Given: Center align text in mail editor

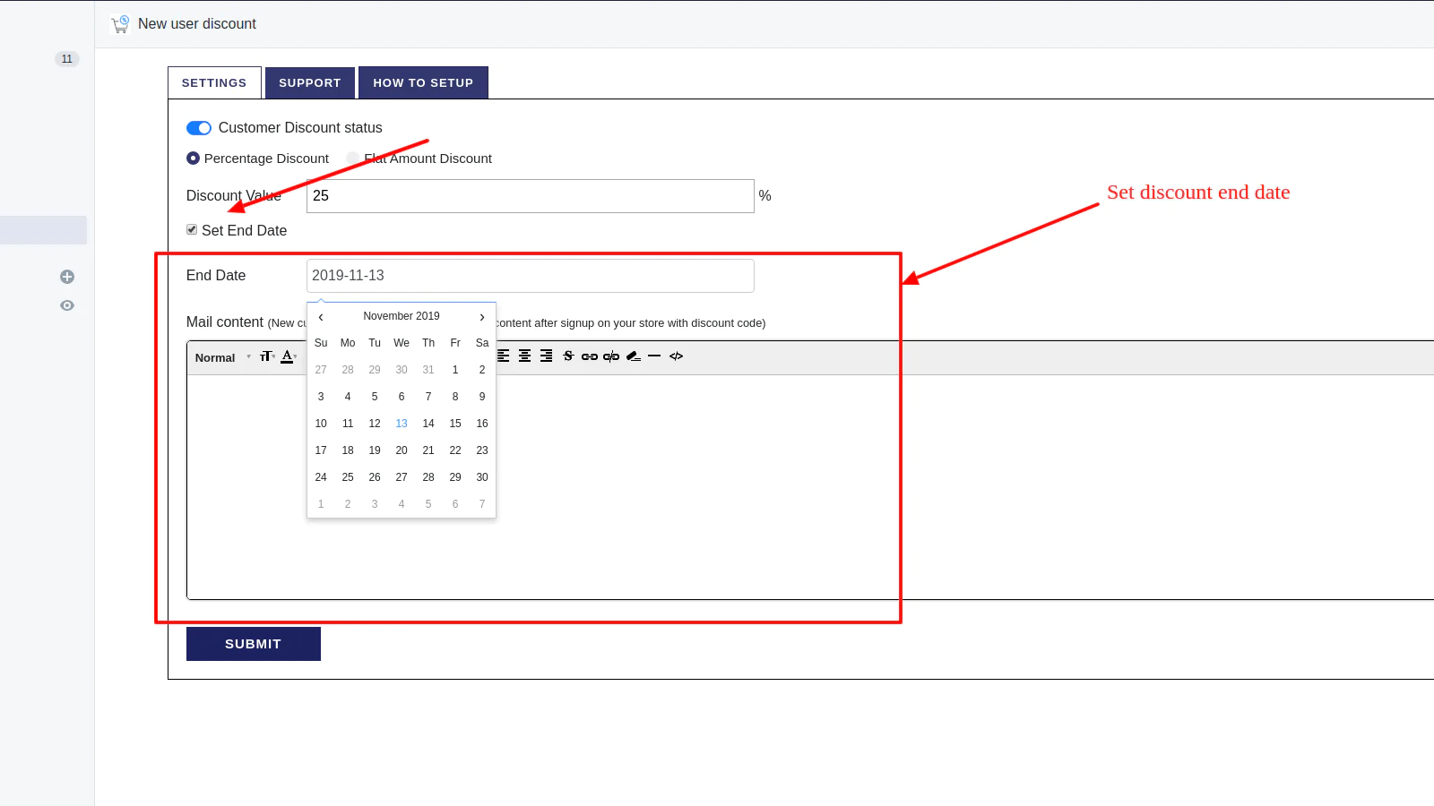Looking at the screenshot, I should [525, 356].
